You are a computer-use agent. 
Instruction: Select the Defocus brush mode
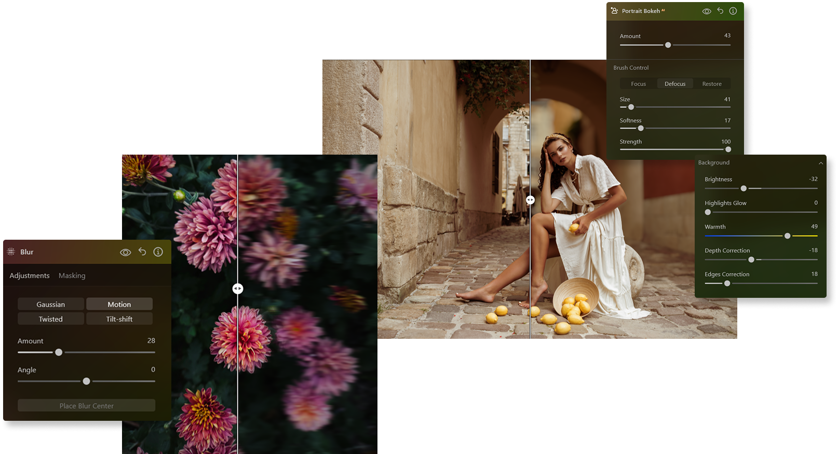click(x=675, y=84)
